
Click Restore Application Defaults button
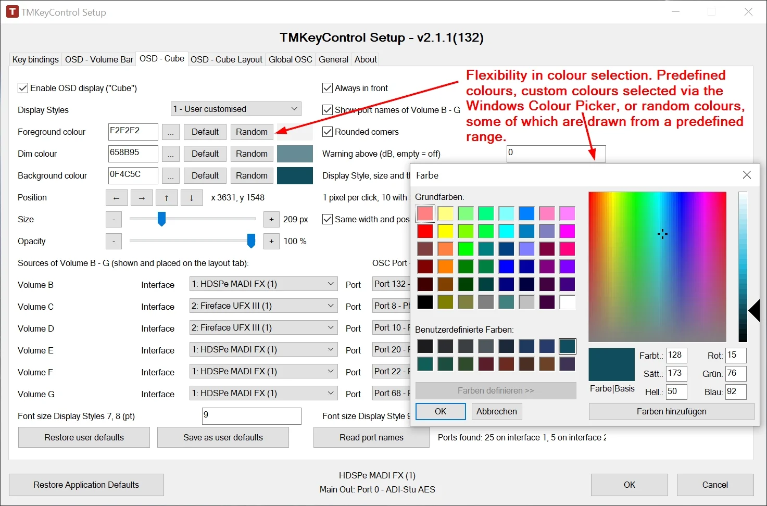(86, 485)
